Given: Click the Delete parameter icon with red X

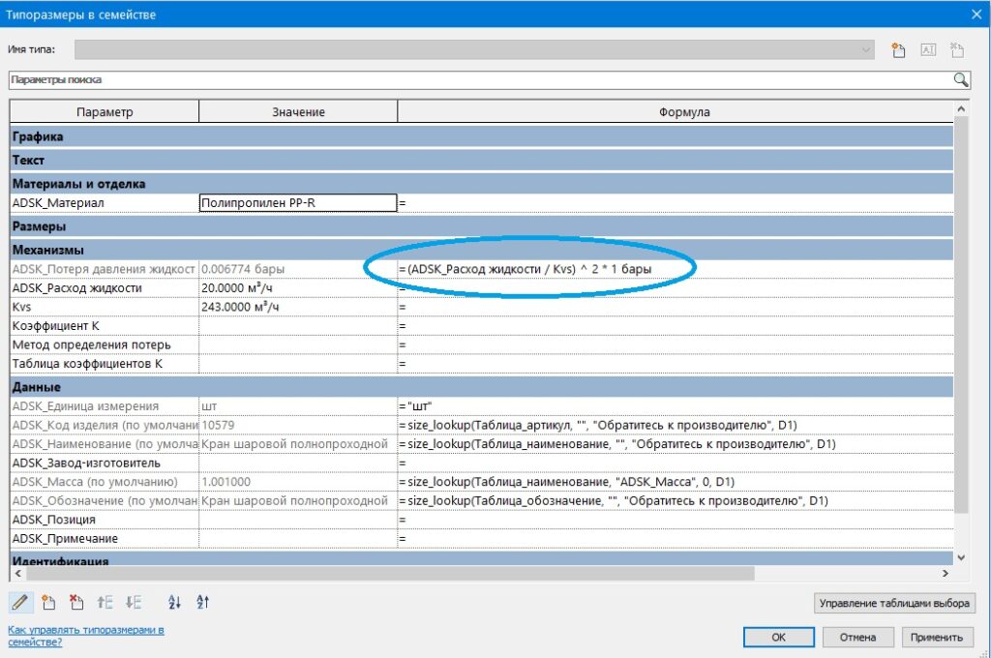Looking at the screenshot, I should (76, 602).
